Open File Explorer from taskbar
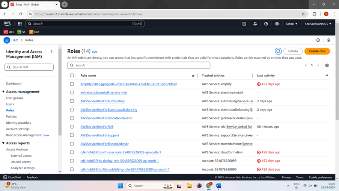This screenshot has height=191, width=339. (189, 186)
